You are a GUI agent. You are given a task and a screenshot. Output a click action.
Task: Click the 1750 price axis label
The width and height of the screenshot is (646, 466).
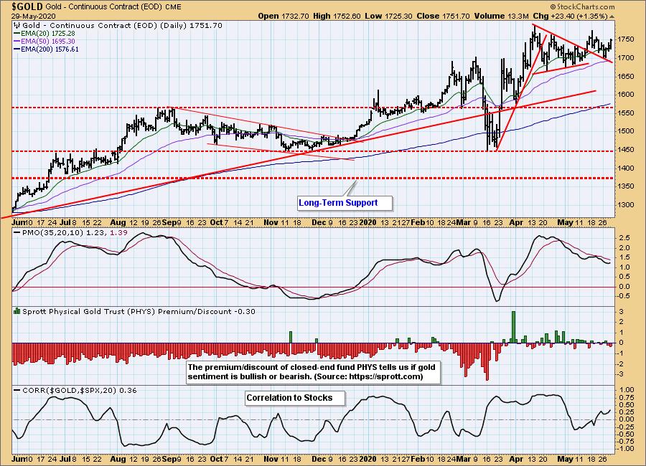click(626, 39)
